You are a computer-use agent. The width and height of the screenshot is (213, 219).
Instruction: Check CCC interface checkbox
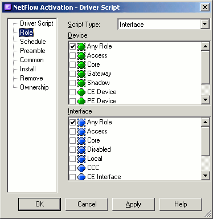click(x=72, y=168)
